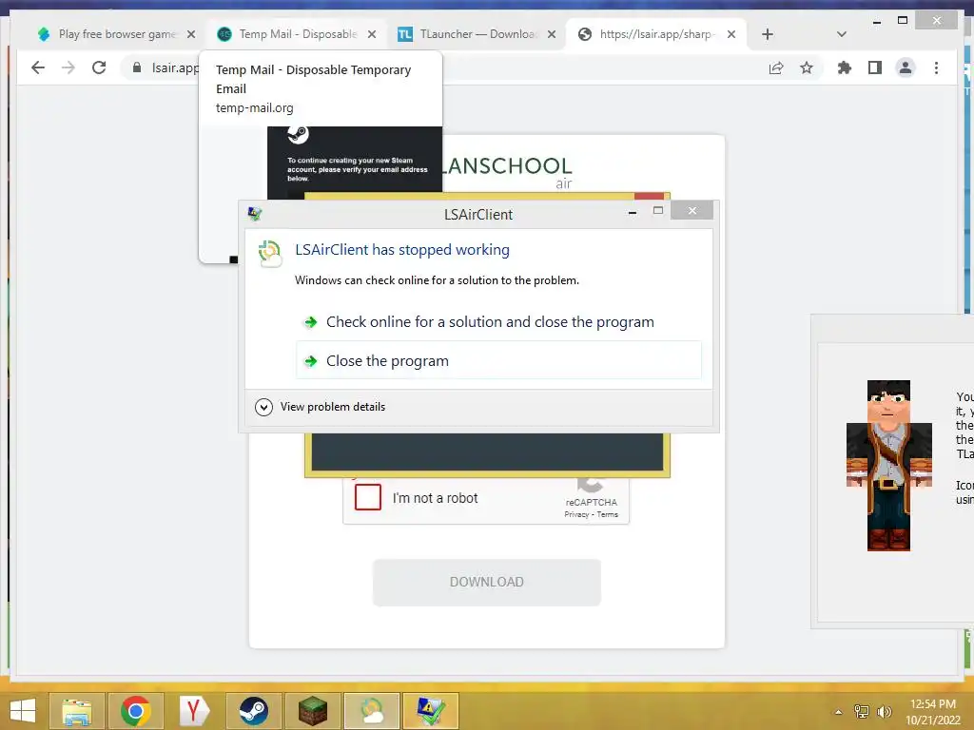This screenshot has width=974, height=730.
Task: Select the lsair.app tab
Action: 656,34
